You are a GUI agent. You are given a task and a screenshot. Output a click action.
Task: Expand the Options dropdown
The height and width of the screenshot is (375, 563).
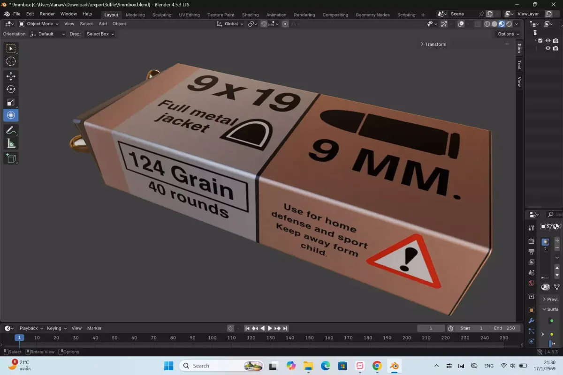[509, 34]
